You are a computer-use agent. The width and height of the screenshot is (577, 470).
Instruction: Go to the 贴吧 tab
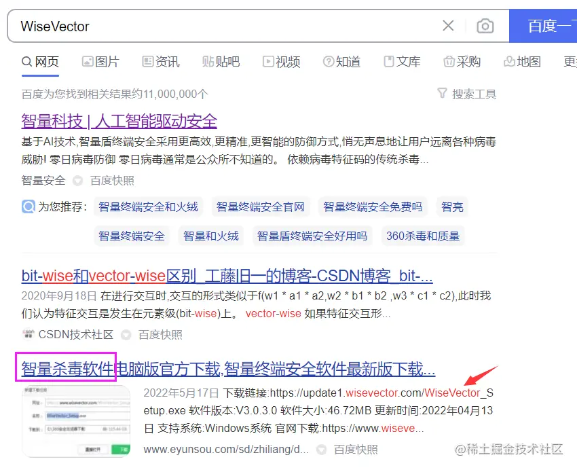pyautogui.click(x=221, y=61)
